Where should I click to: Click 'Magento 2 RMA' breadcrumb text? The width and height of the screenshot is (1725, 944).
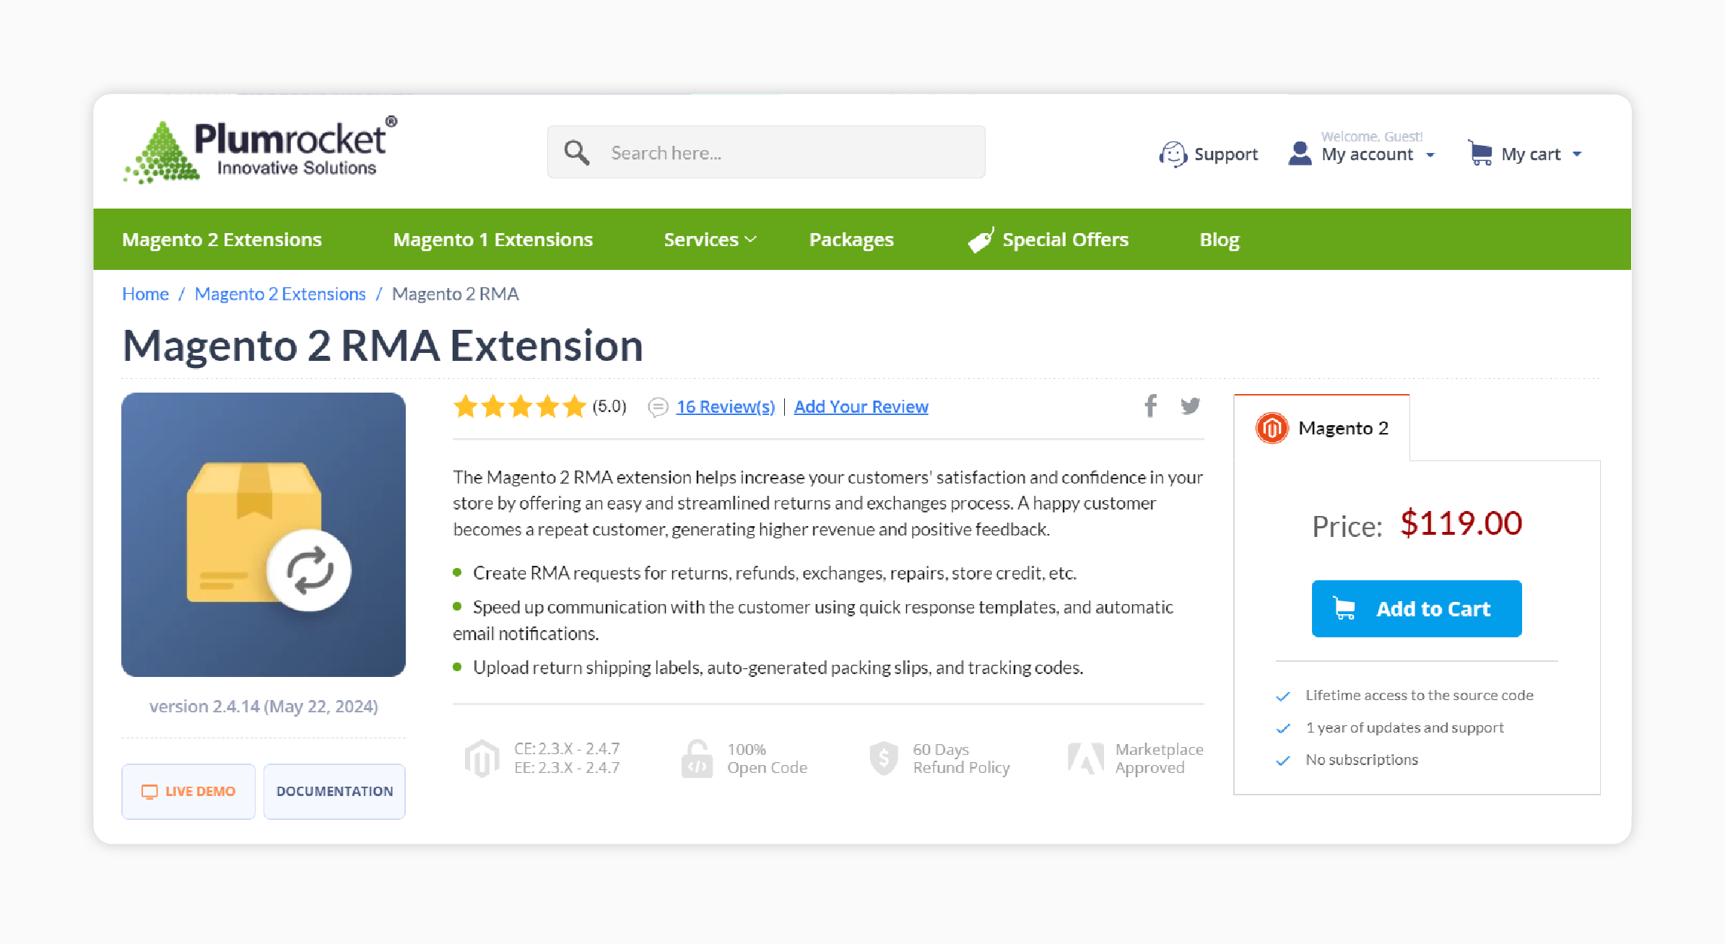point(455,294)
